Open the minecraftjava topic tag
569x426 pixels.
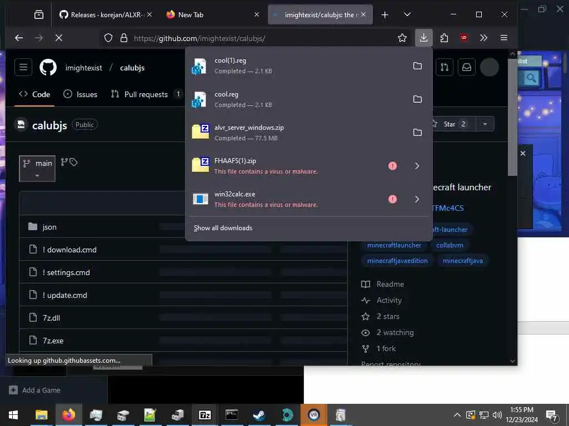(463, 261)
